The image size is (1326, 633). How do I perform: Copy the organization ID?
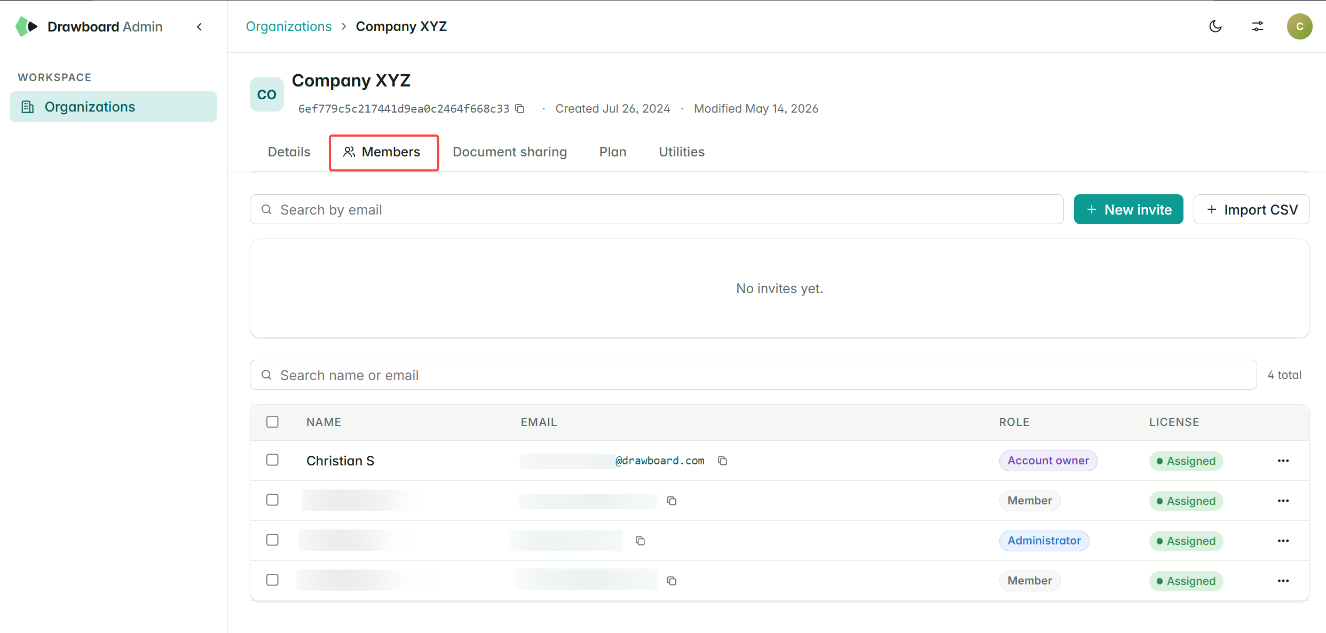coord(520,108)
